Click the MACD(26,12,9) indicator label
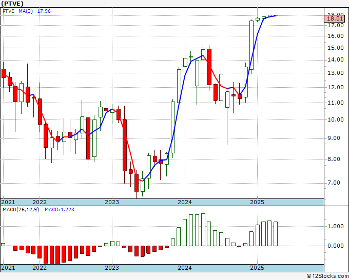This screenshot has height=280, width=349. coord(21,210)
